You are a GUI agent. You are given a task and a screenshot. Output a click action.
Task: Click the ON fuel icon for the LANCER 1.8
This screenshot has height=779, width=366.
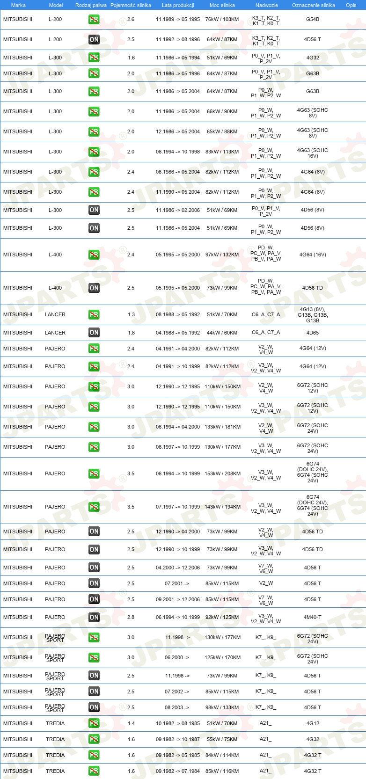click(x=94, y=333)
